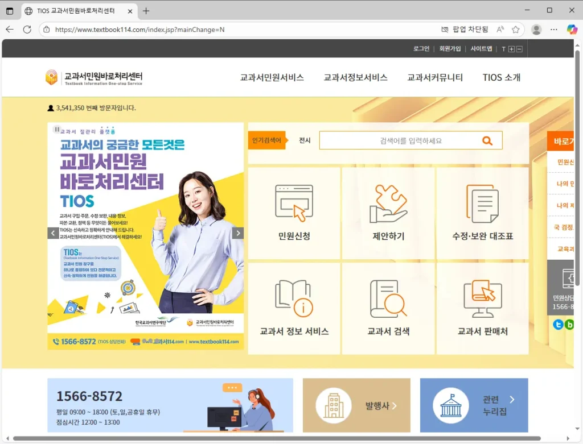This screenshot has height=444, width=583.
Task: Select the 교과서커뮤니티 menu item
Action: coord(436,77)
